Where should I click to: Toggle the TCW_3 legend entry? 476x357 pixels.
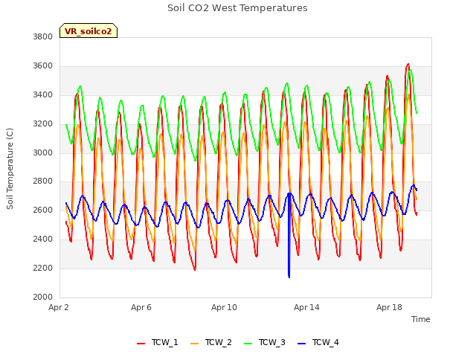tap(265, 342)
